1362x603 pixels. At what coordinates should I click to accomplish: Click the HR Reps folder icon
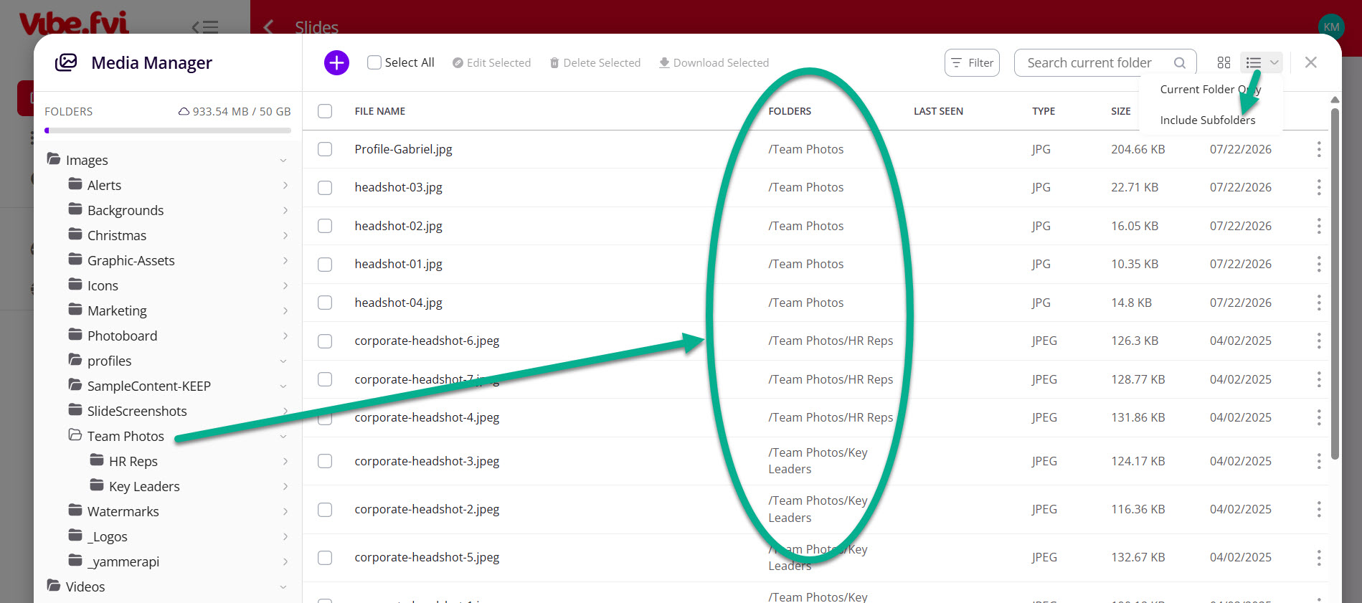[97, 460]
